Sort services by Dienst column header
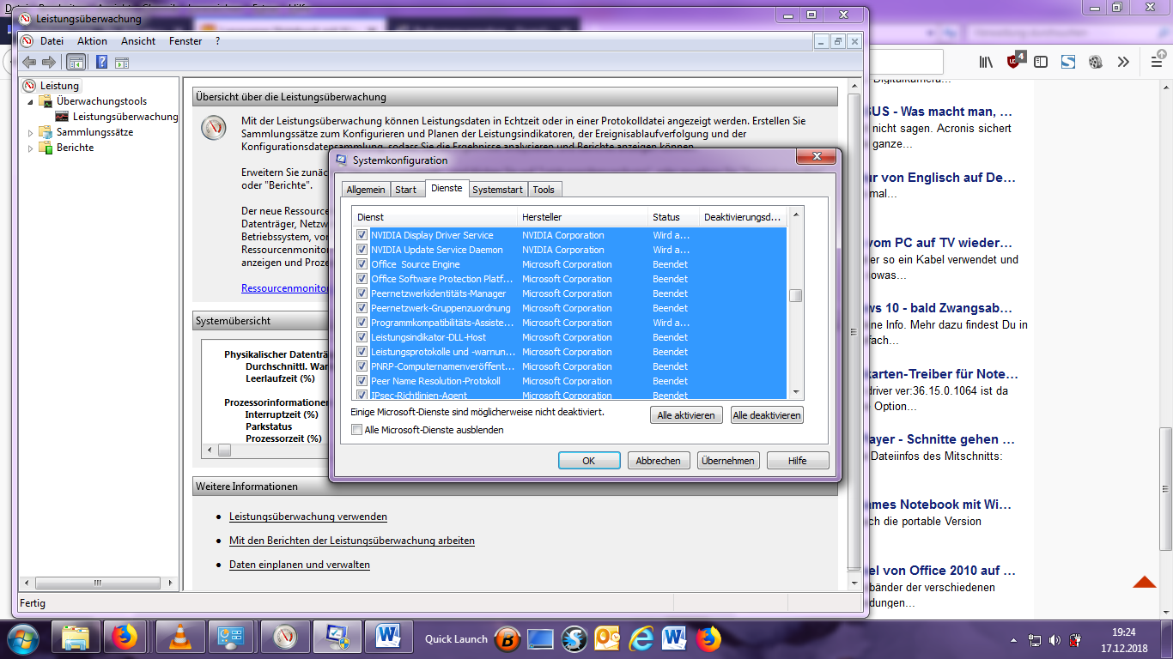 (435, 217)
